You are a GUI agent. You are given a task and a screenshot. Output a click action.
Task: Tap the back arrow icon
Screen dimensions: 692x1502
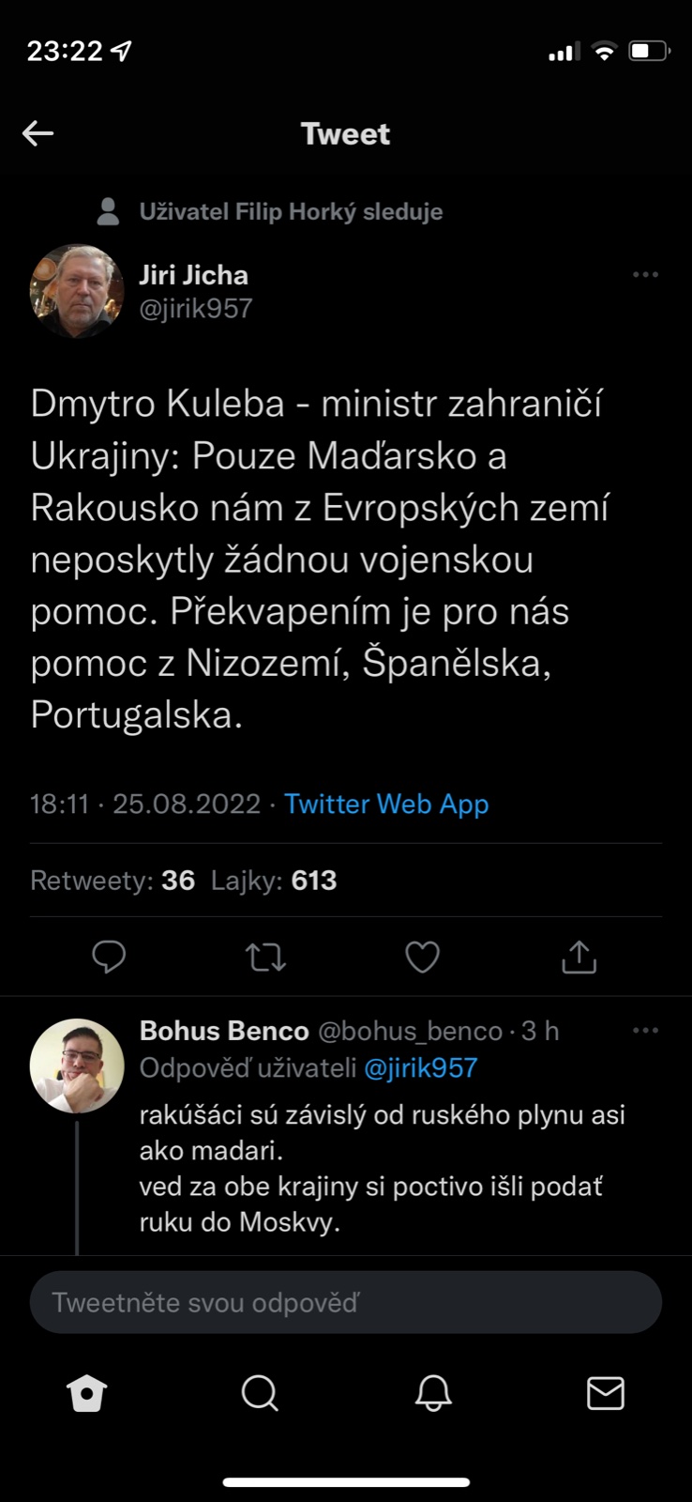[38, 133]
